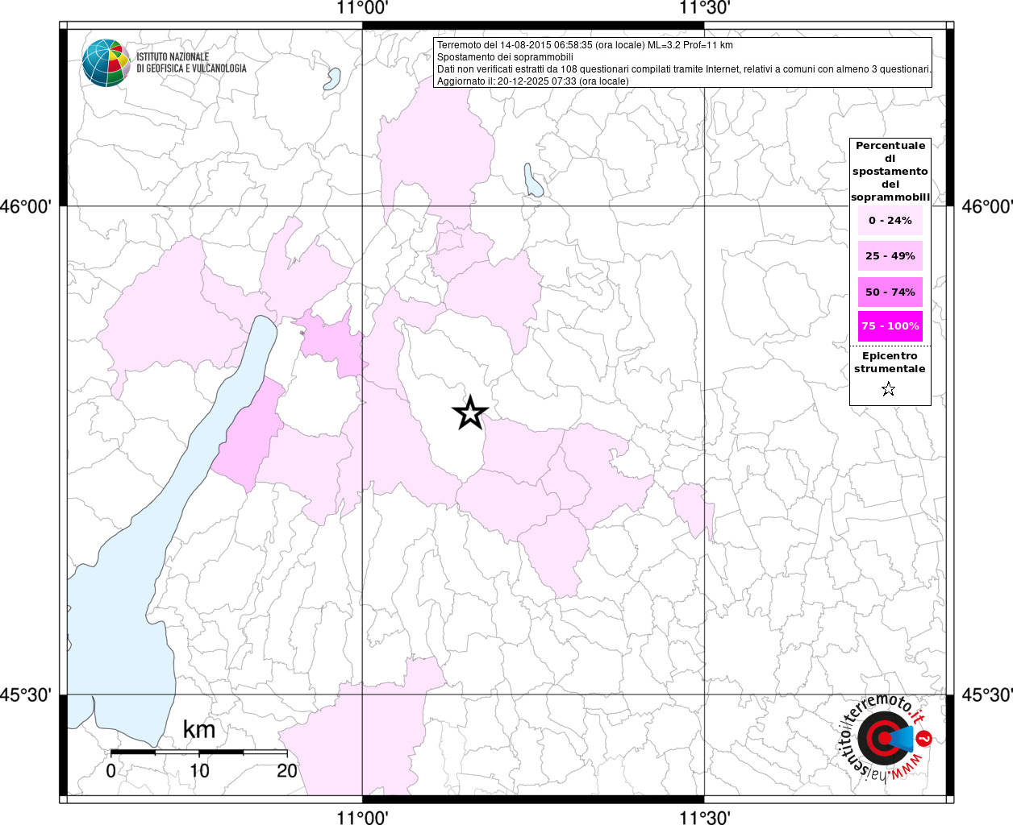Click the top 11°00' longitude label

click(362, 9)
